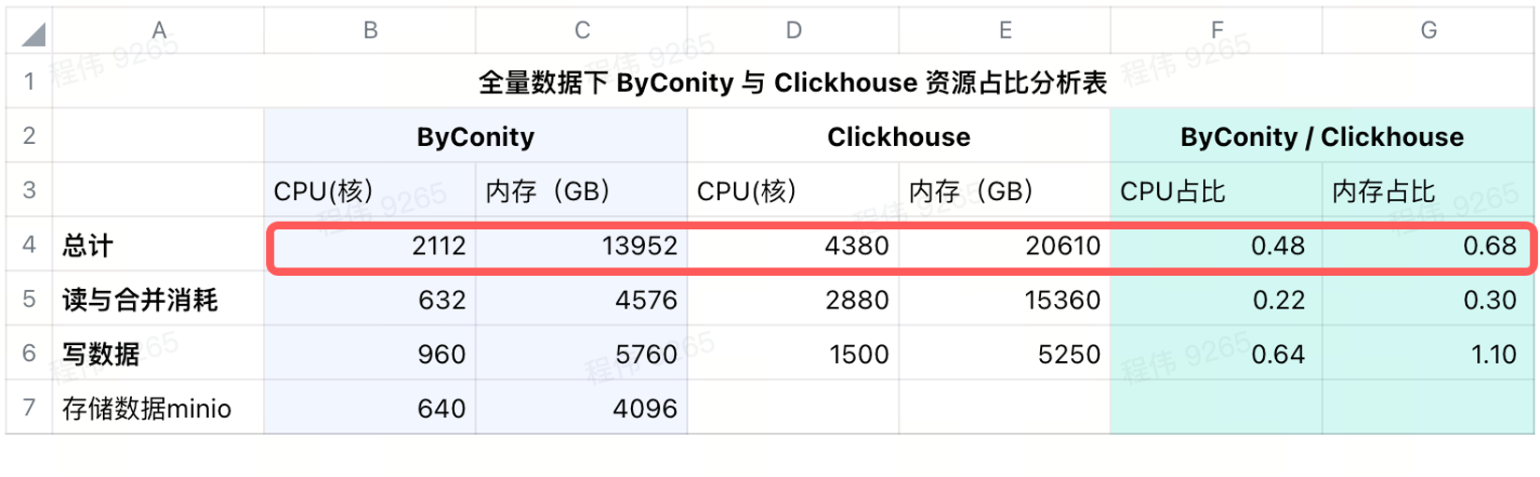Click the CPU占比 header cell
This screenshot has height=477, width=1540.
click(1216, 191)
